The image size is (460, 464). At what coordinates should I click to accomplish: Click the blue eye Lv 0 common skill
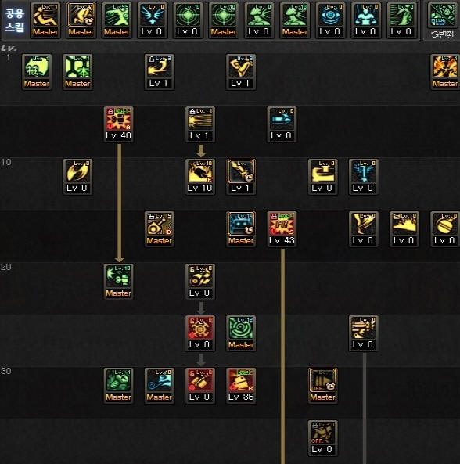(330, 20)
